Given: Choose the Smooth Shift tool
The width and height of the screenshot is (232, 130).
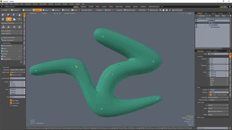Looking at the screenshot, I should 12,59.
